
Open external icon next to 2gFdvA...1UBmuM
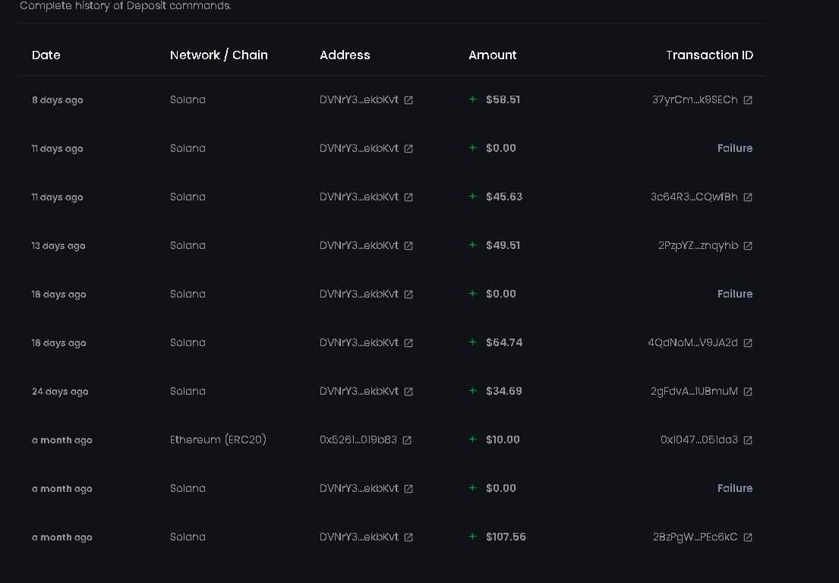coord(748,392)
